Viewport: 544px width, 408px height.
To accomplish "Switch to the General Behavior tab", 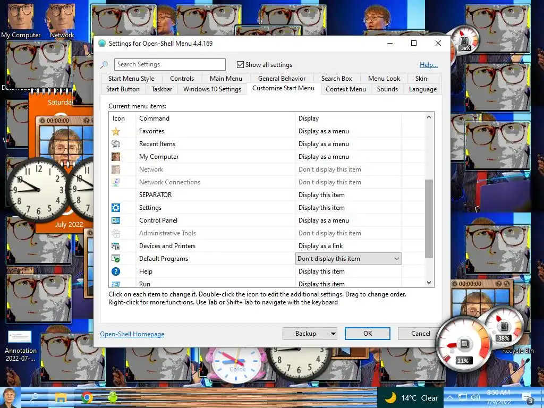I will (282, 79).
